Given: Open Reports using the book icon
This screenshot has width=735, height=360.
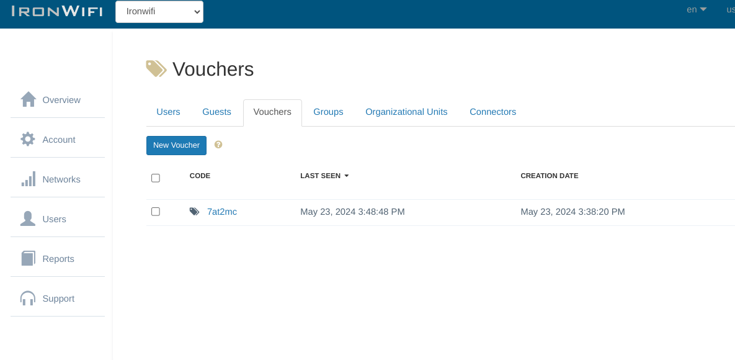Looking at the screenshot, I should (x=28, y=258).
